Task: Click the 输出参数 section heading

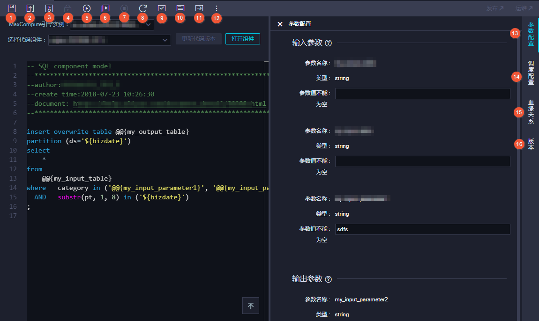Action: pos(307,279)
